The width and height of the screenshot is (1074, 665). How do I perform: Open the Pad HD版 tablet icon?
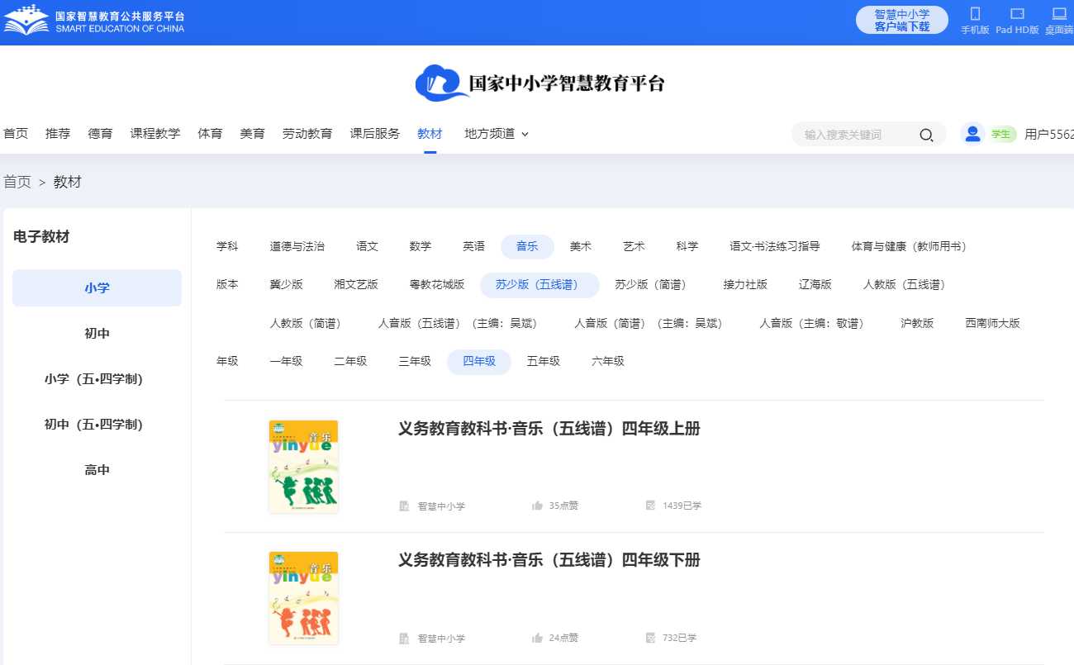point(1017,13)
